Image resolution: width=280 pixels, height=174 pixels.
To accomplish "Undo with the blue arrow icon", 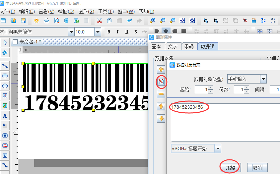I will (x=129, y=21).
